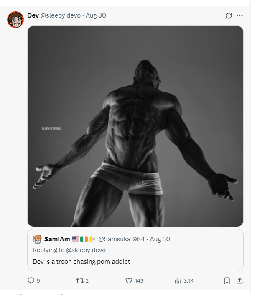Bookmark this post
Screen dimensions: 257x295
click(x=227, y=281)
